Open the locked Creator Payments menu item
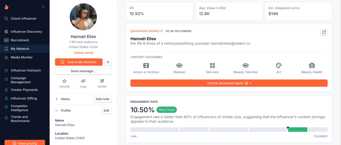Image resolution: width=341 pixels, height=145 pixels. tap(24, 90)
